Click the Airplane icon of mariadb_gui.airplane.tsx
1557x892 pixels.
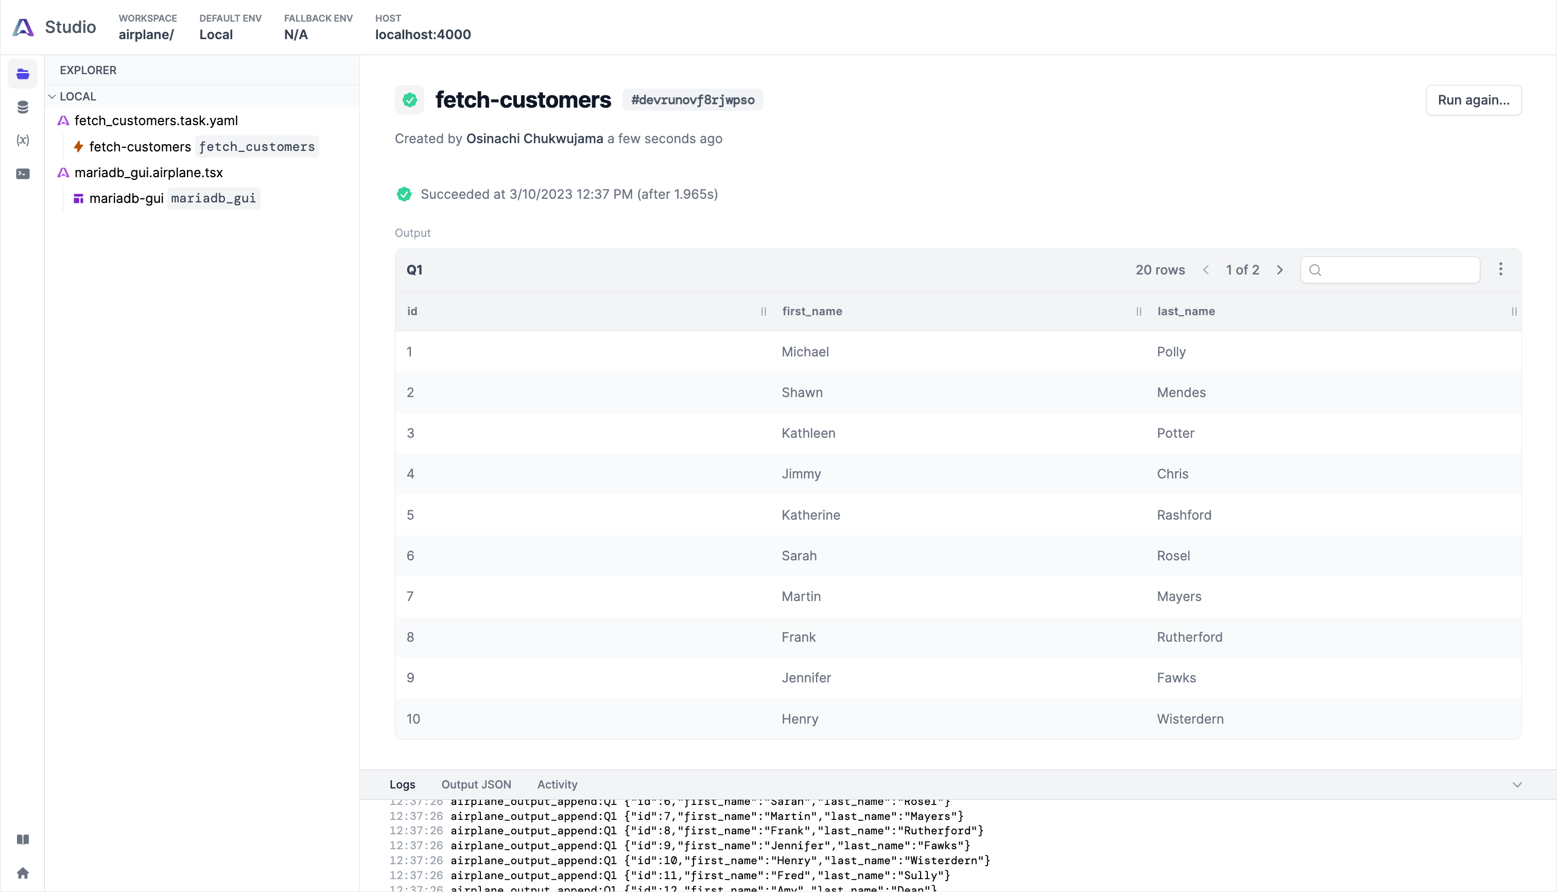[x=63, y=173]
